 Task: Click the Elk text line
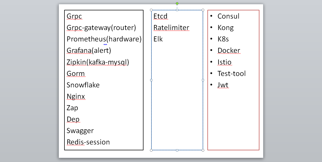pos(158,39)
